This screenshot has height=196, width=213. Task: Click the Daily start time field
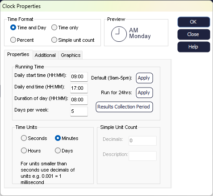79,77
